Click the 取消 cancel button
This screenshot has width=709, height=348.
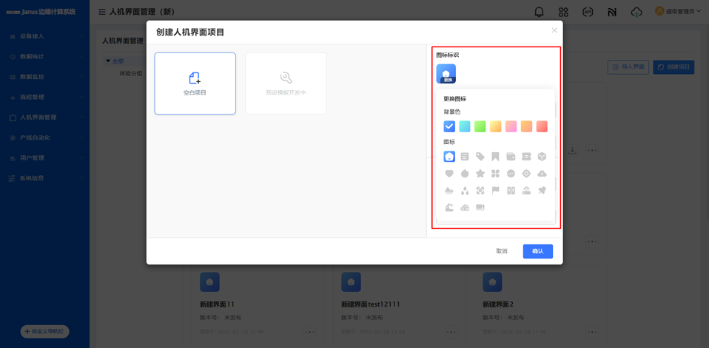502,251
